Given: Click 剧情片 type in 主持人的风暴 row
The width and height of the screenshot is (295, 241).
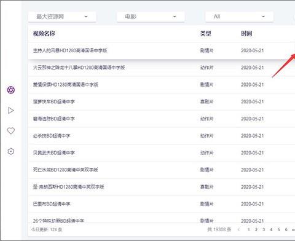Looking at the screenshot, I should 206,50.
